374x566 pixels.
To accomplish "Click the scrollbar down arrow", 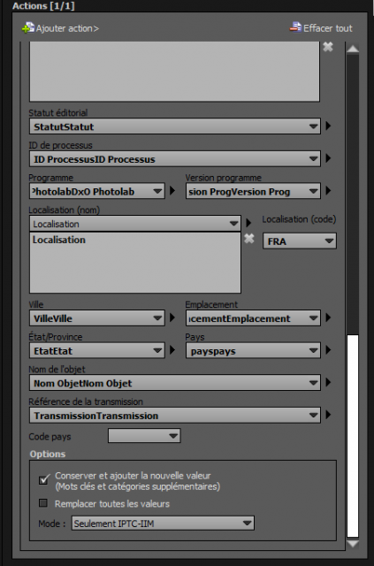I will (353, 543).
